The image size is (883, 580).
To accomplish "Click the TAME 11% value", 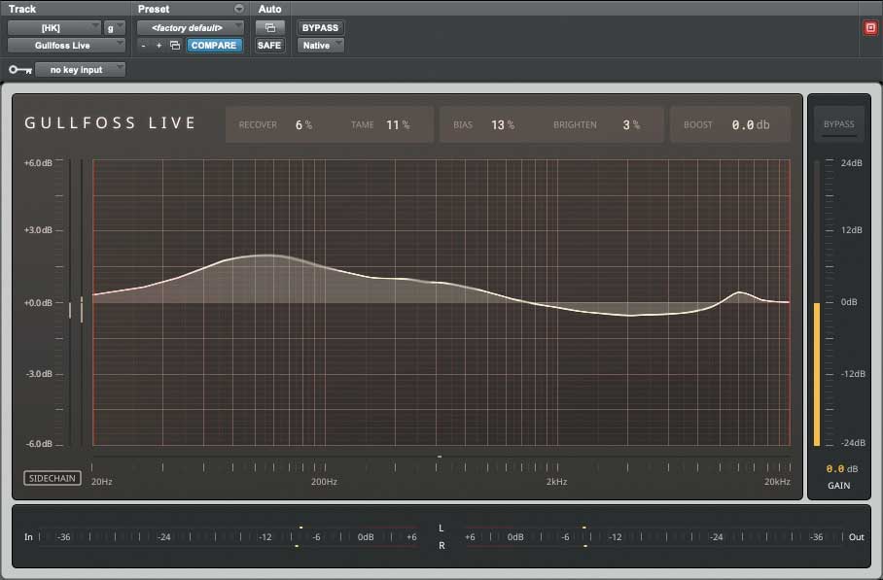I will coord(398,125).
